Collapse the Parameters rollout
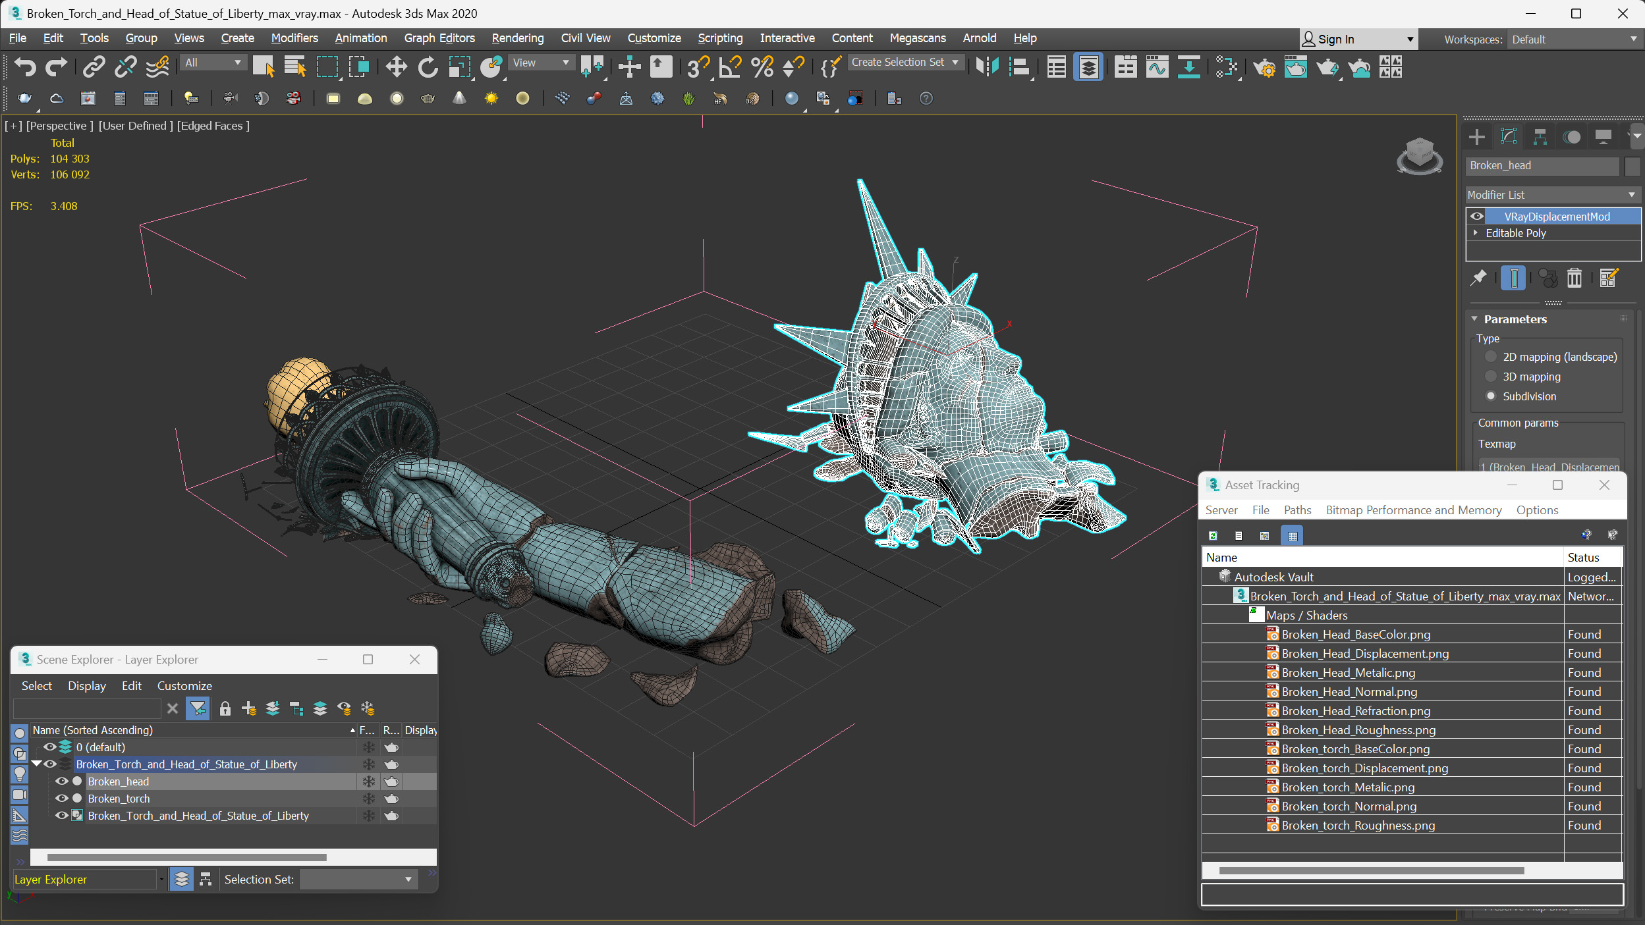1645x925 pixels. 1475,319
